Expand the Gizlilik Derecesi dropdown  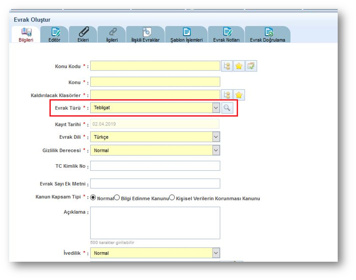(x=216, y=150)
